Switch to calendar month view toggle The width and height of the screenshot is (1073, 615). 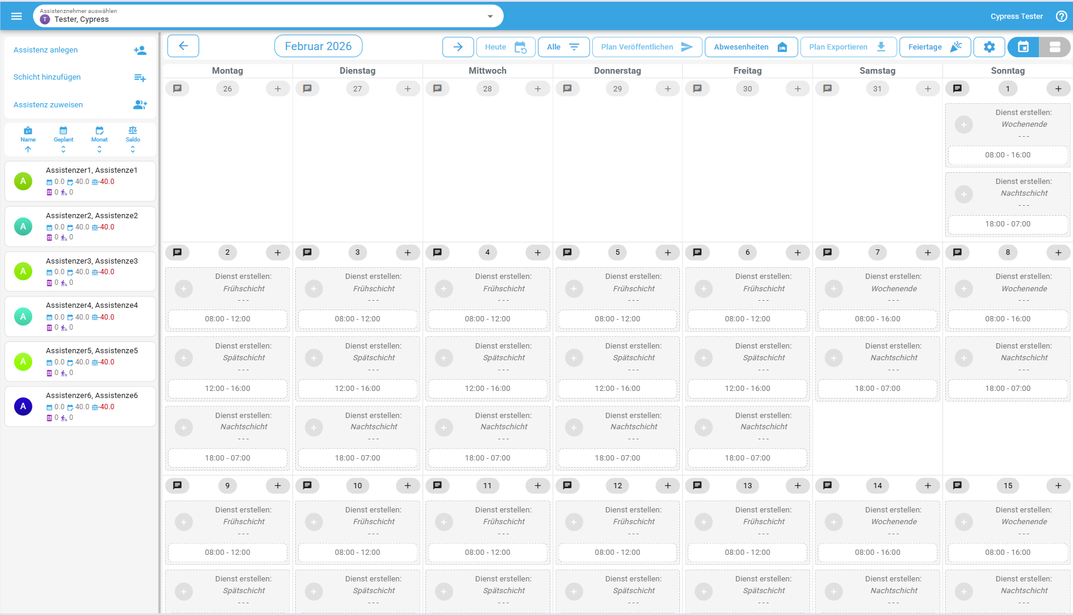pyautogui.click(x=1024, y=47)
